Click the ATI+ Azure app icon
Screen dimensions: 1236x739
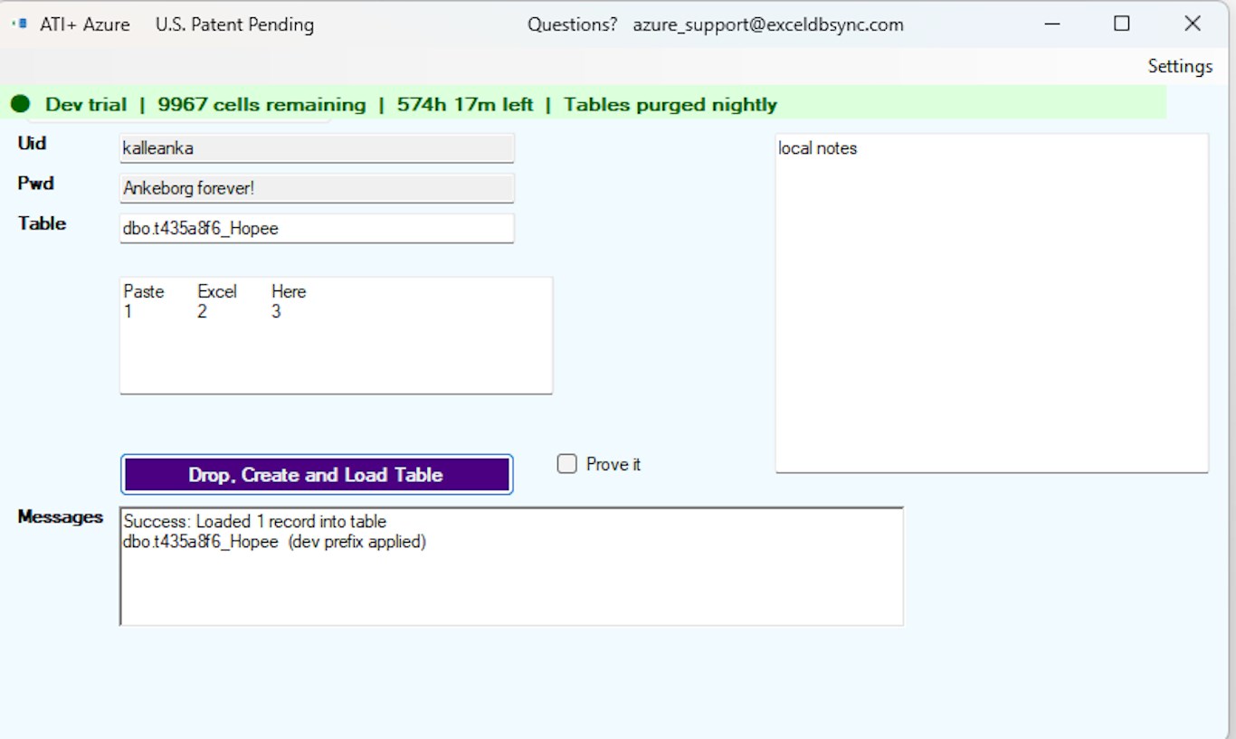coord(20,24)
